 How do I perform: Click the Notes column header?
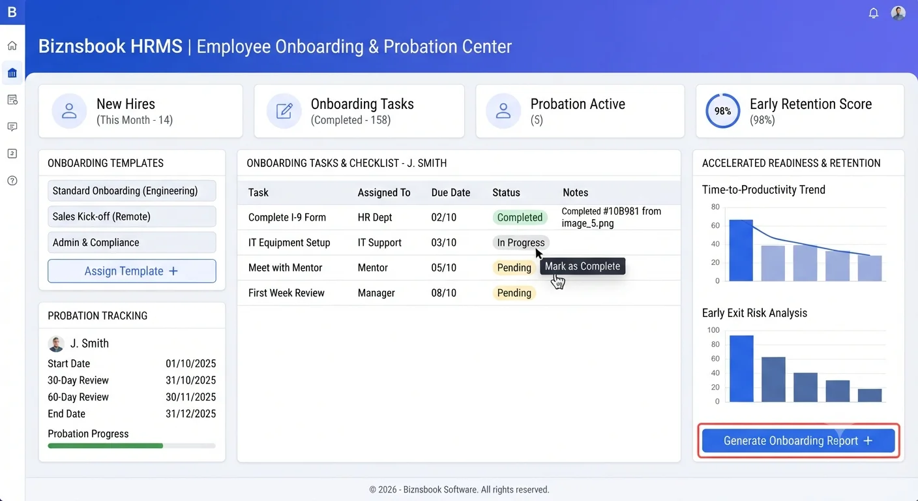click(575, 192)
